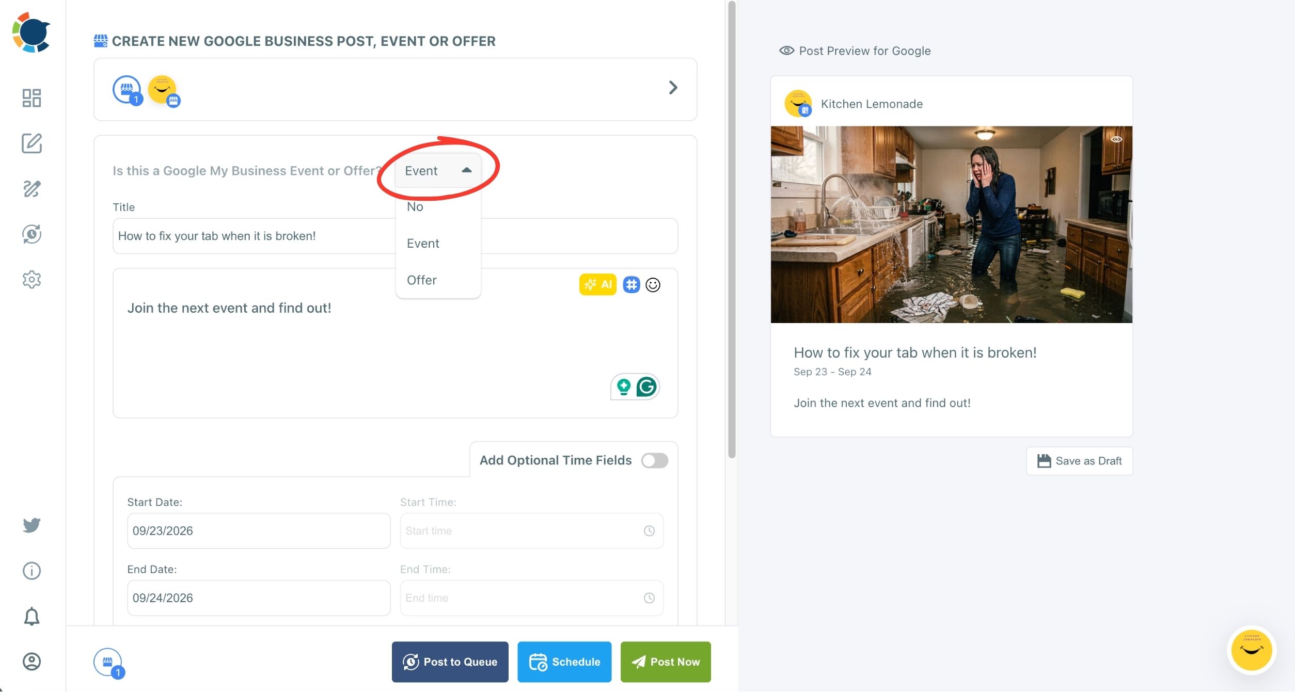Click the Twitter bird icon in sidebar
The width and height of the screenshot is (1295, 692).
tap(31, 525)
